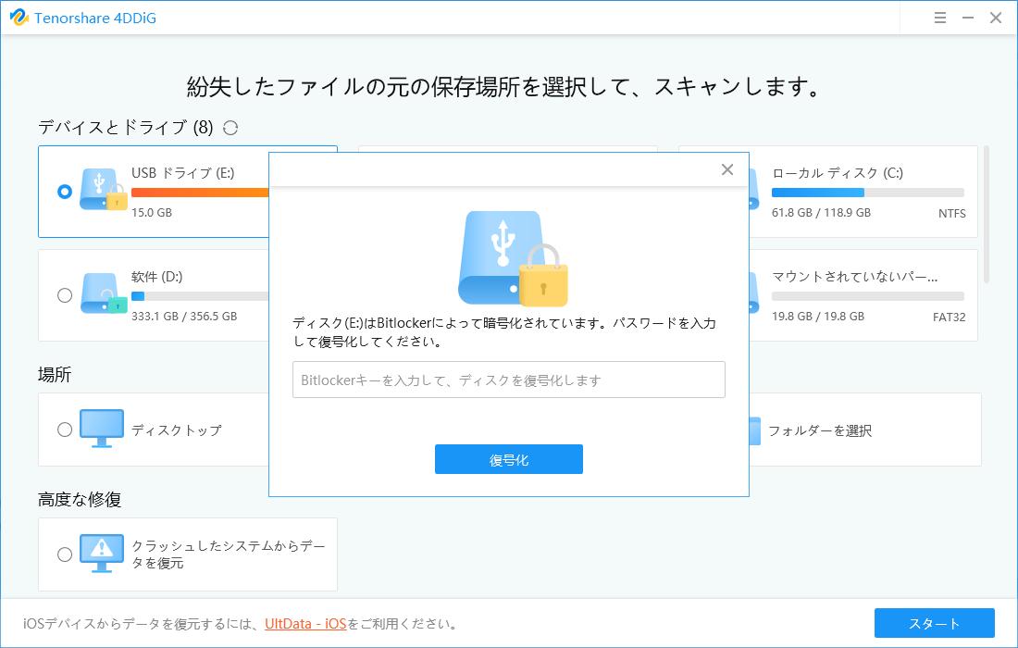Open the hamburger menu in title bar
The height and width of the screenshot is (648, 1018).
939,19
